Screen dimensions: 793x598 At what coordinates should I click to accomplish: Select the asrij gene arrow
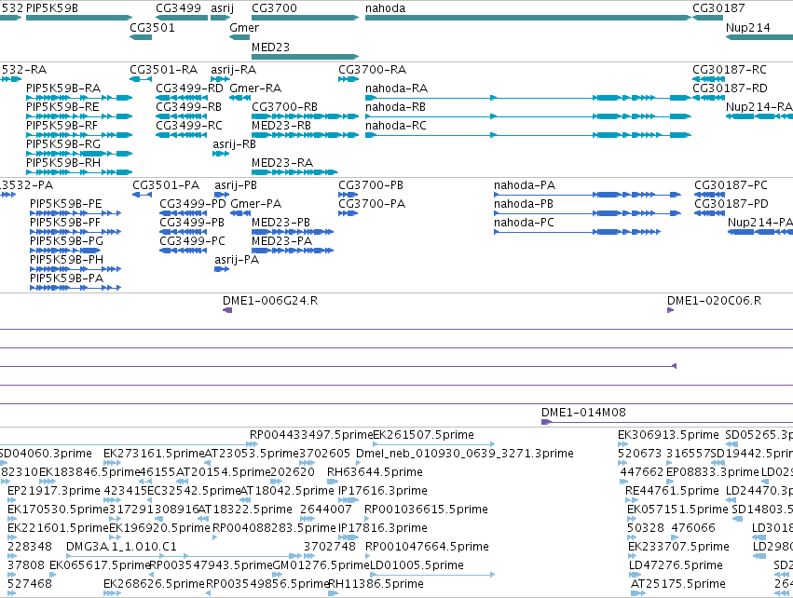click(221, 18)
